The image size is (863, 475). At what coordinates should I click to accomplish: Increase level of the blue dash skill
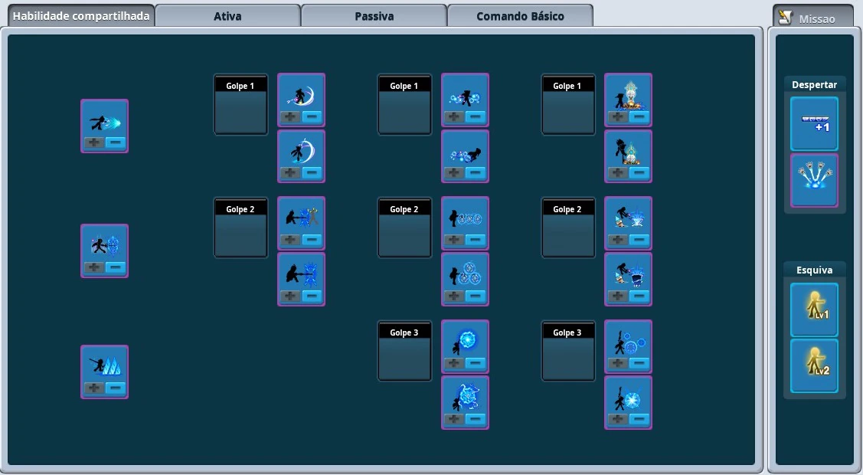click(94, 142)
